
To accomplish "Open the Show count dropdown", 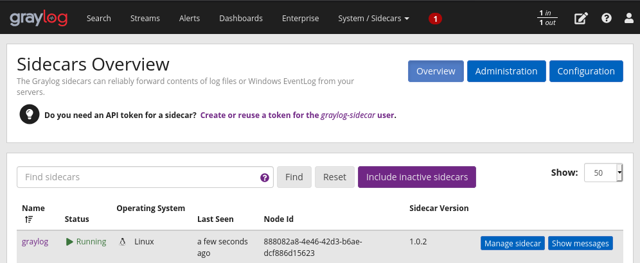I will point(603,173).
